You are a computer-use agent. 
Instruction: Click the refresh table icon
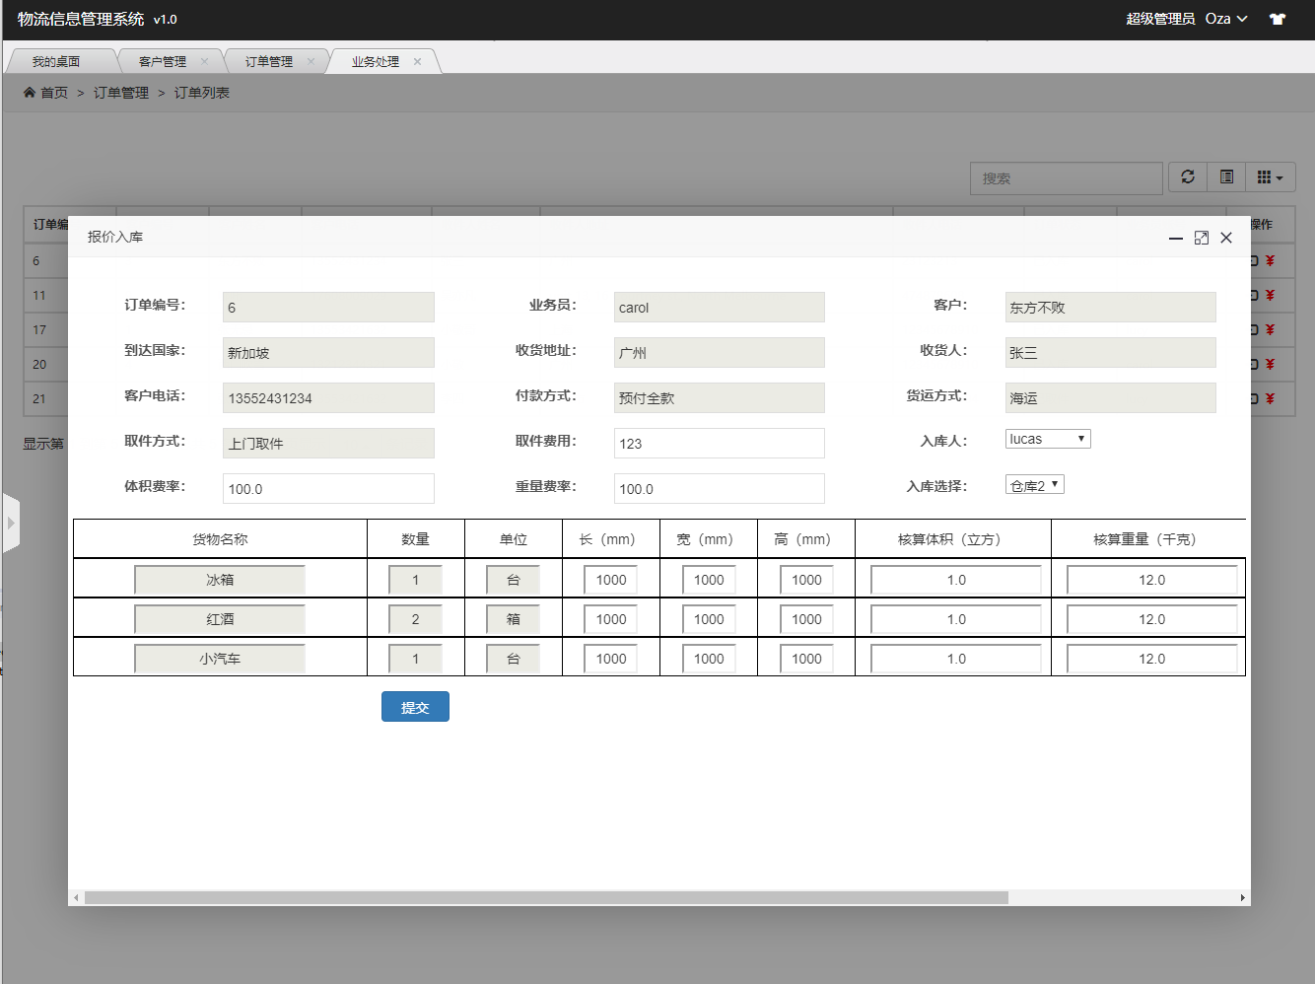tap(1188, 177)
